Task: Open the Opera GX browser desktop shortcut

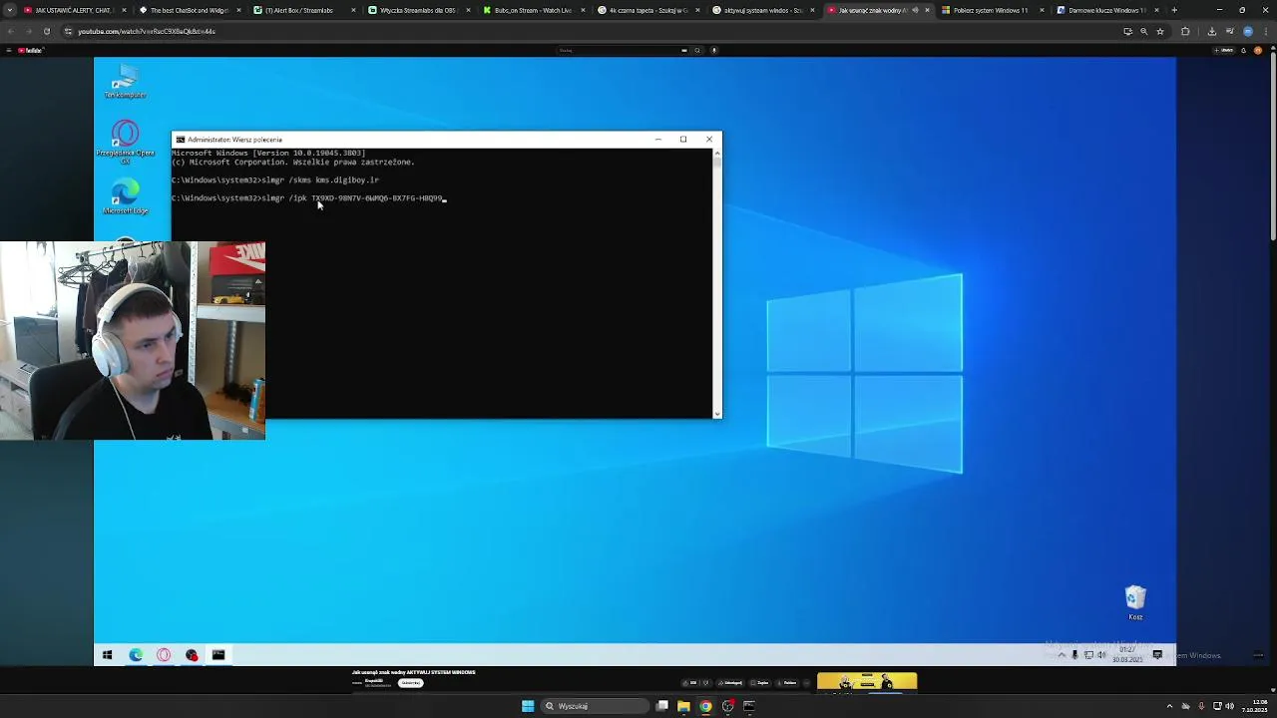Action: 125,142
